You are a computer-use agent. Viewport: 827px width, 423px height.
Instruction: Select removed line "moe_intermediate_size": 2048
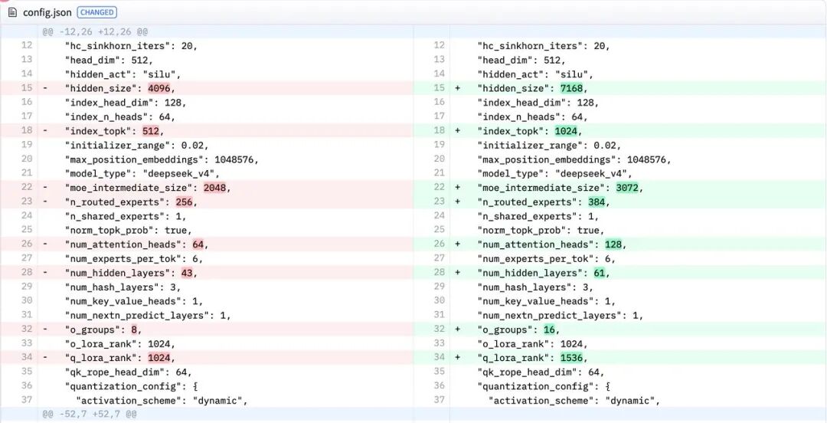click(x=207, y=188)
